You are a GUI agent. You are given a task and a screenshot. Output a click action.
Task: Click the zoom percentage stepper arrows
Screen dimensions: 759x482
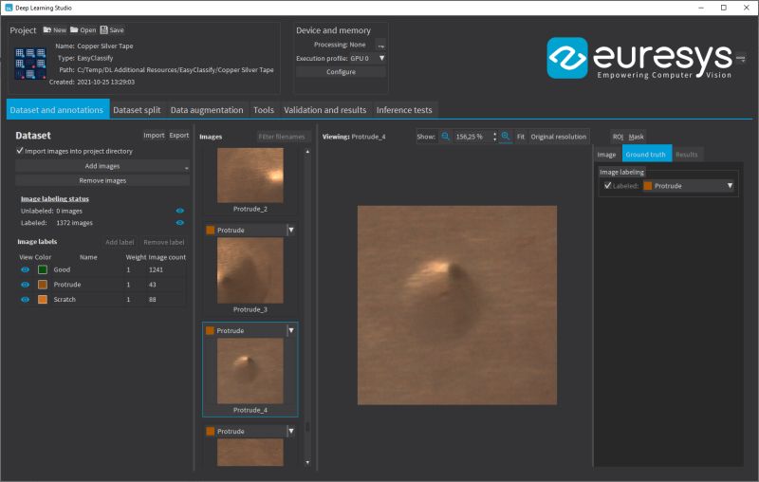(x=494, y=137)
